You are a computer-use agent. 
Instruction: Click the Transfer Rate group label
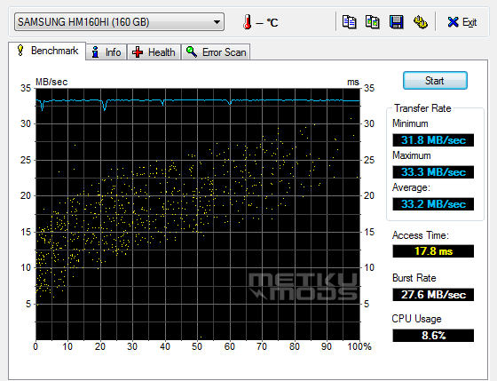[x=422, y=108]
